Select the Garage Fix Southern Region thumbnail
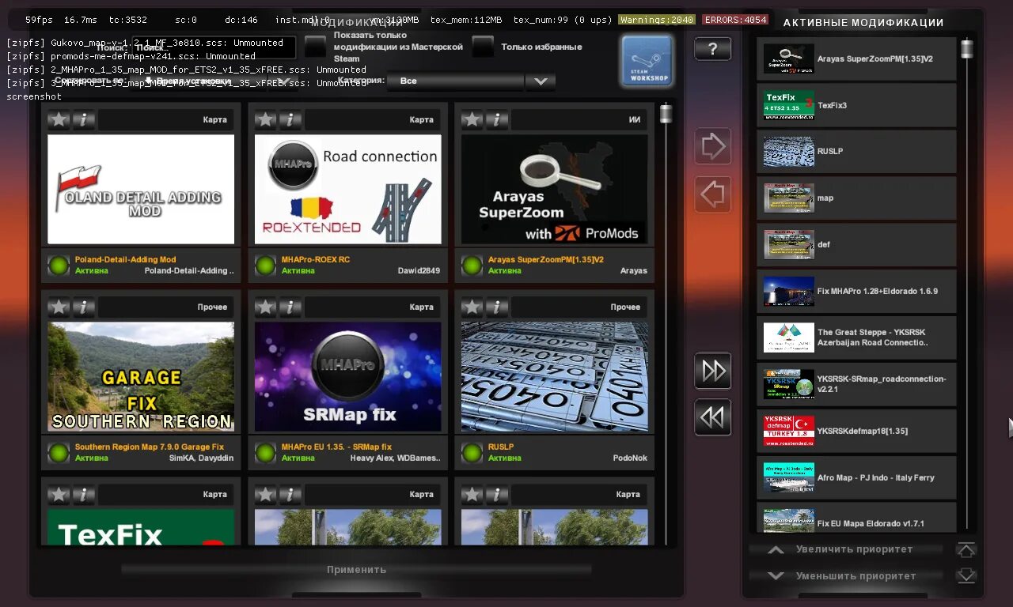The width and height of the screenshot is (1013, 607). pyautogui.click(x=141, y=376)
